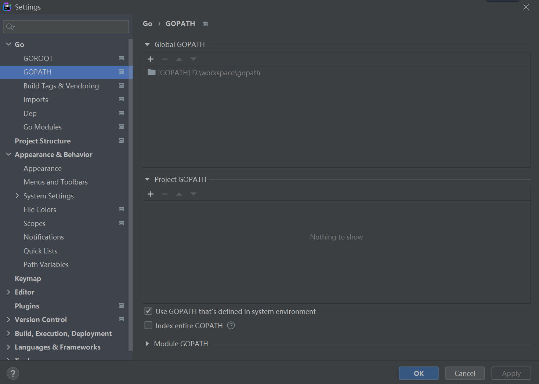
Task: Open the Go Modules settings page
Action: pyautogui.click(x=43, y=127)
